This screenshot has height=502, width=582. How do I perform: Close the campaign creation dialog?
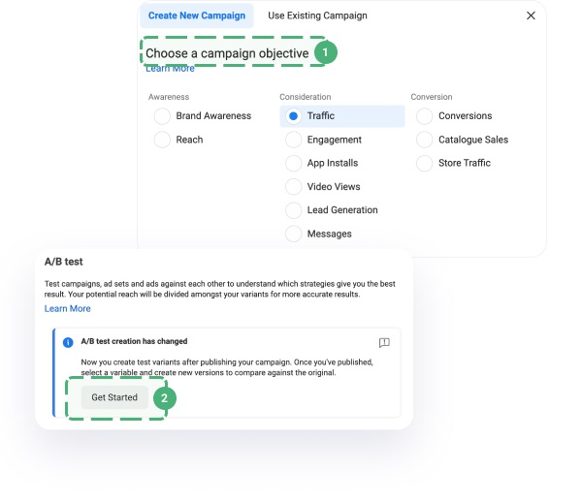pyautogui.click(x=531, y=16)
